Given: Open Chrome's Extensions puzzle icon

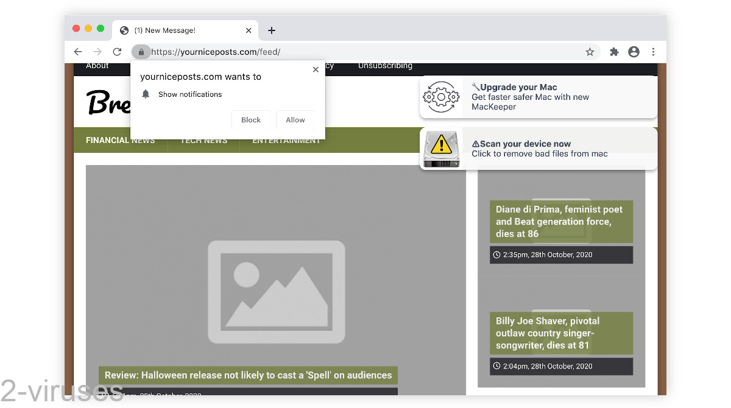Looking at the screenshot, I should tap(614, 52).
